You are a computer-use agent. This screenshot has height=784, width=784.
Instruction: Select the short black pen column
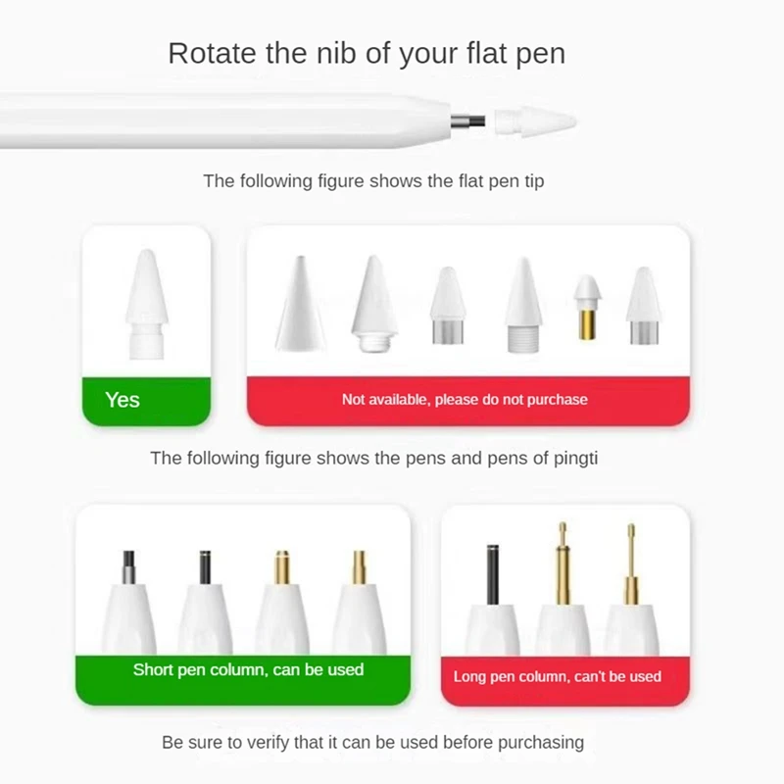[205, 602]
